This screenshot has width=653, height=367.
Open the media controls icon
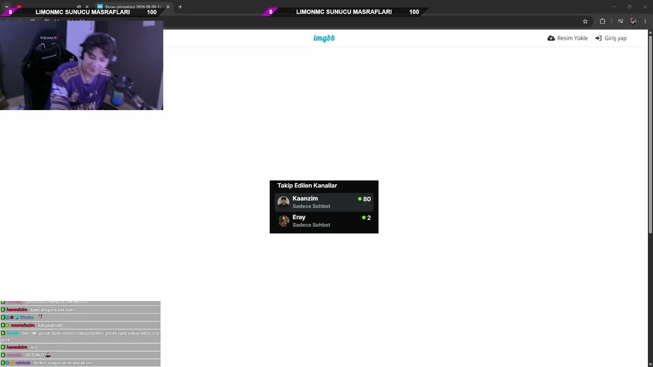tap(620, 21)
